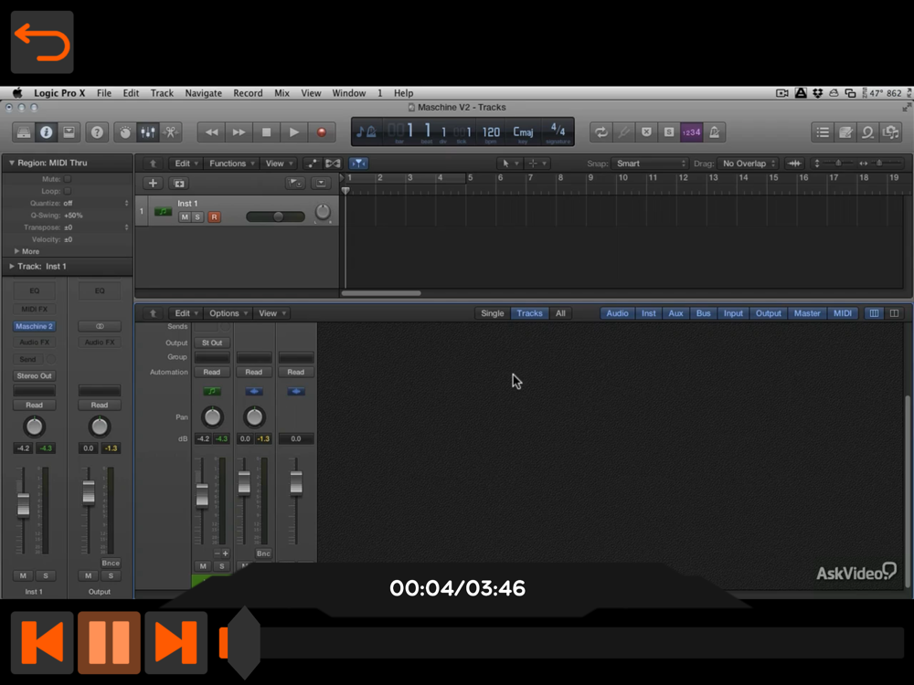Open Quick Help question mark button
Screen dimensions: 914x685
pos(97,132)
